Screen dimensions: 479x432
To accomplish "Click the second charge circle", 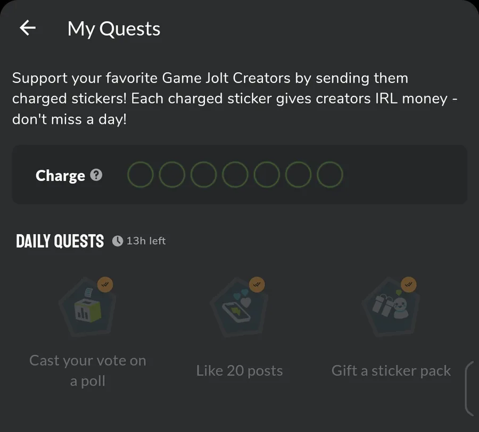I will [172, 175].
